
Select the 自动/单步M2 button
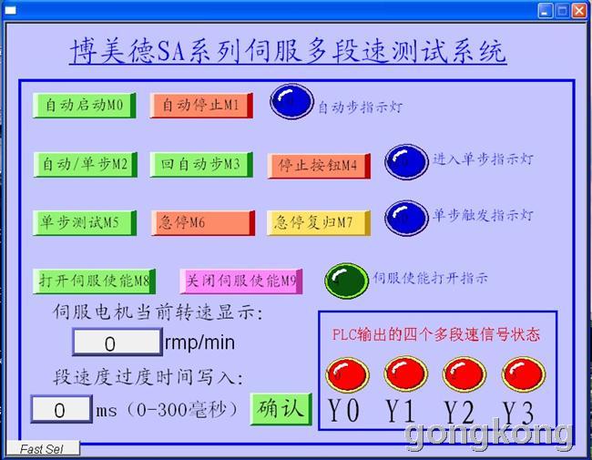[x=85, y=165]
